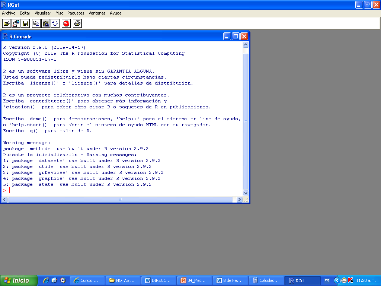381x286 pixels.
Task: Click the vertical scrollbar thumb in R Console
Action: tap(246, 121)
